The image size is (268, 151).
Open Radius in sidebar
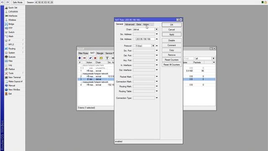(x=11, y=69)
